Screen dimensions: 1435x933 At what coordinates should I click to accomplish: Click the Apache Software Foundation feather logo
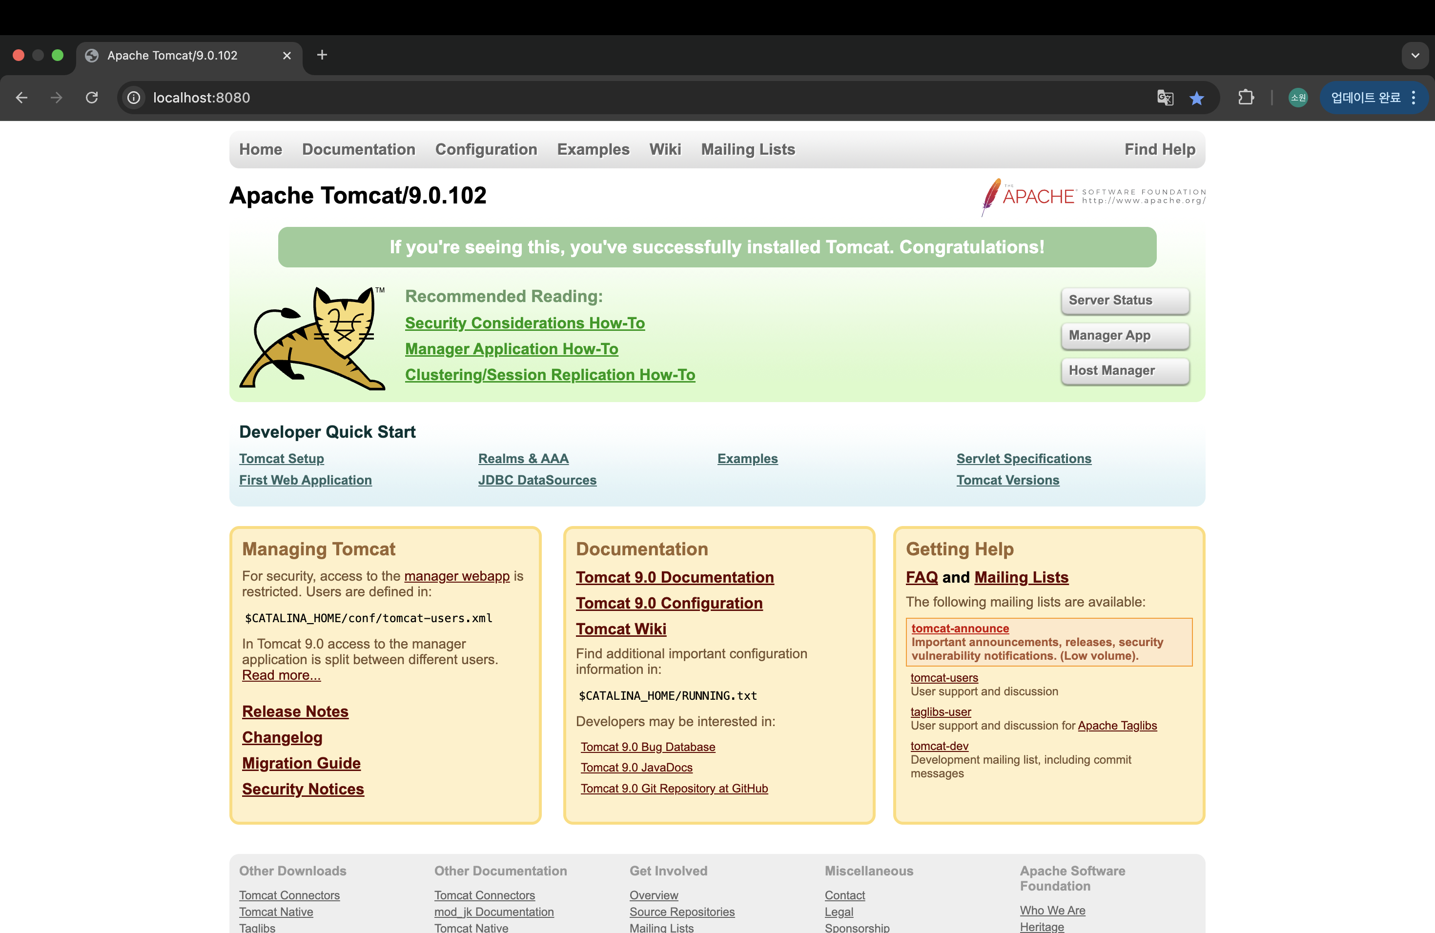pos(1093,197)
